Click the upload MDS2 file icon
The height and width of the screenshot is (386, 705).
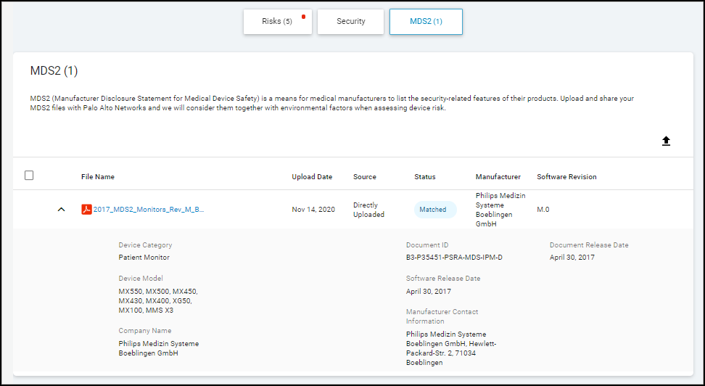[x=666, y=141]
